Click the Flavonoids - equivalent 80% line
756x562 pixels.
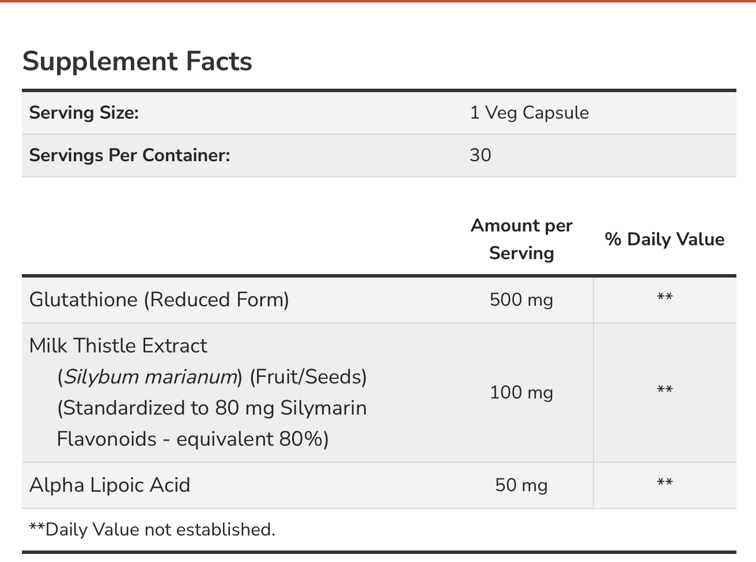[x=192, y=439]
